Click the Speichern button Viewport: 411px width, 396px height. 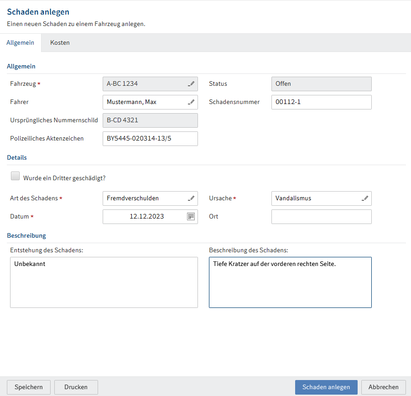[29, 387]
